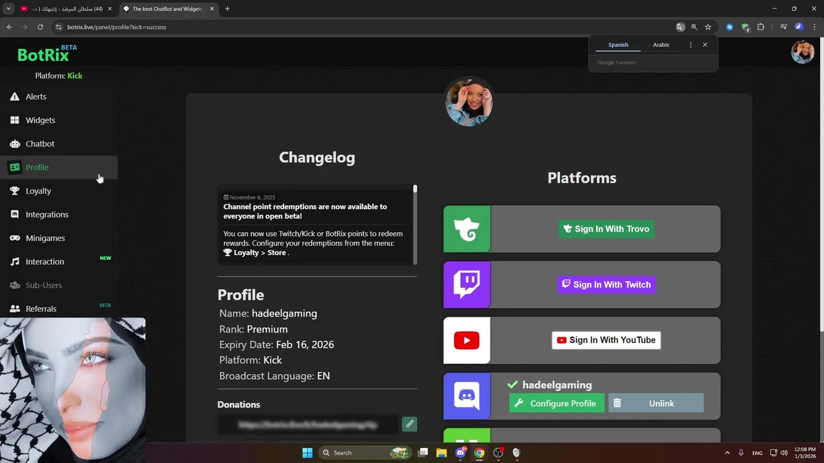Open the media control playlist icon
824x463 pixels.
(x=783, y=27)
